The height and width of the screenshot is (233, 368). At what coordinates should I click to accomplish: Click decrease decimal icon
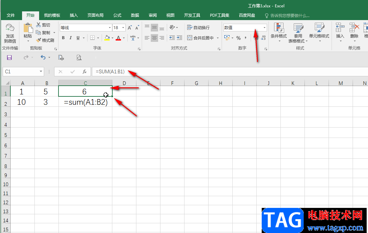[x=263, y=37]
